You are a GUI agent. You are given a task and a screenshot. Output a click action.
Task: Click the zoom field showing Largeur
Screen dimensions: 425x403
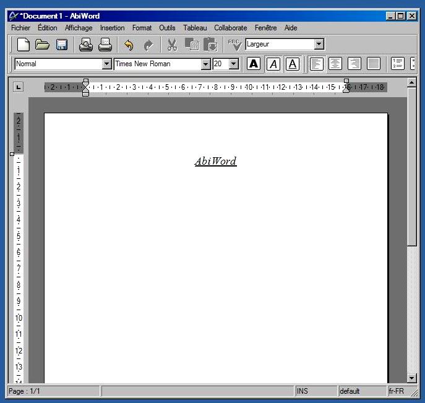click(x=280, y=44)
